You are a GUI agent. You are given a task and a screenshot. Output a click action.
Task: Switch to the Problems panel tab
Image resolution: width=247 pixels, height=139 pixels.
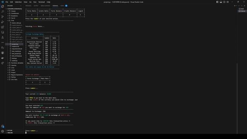[x=28, y=6]
